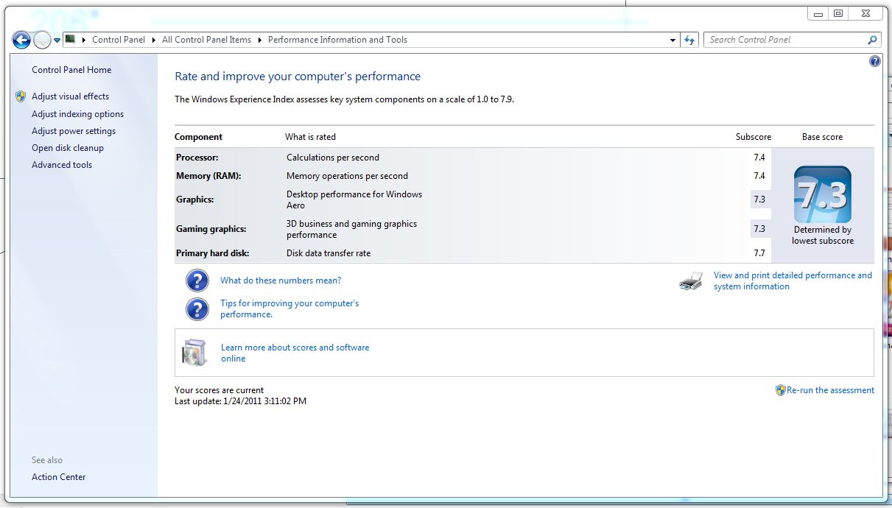Click the 7.7 hard disk subscore
This screenshot has width=892, height=508.
[759, 253]
